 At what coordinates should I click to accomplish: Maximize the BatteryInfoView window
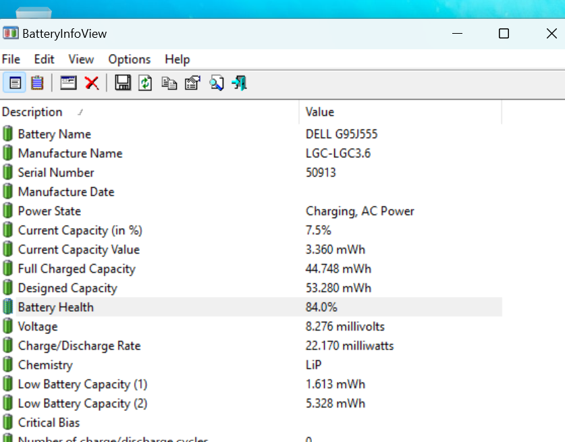click(504, 34)
